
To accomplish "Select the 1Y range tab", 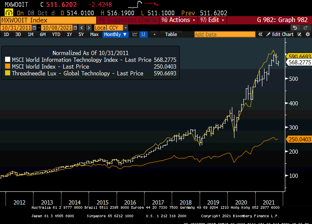I will pos(69,34).
